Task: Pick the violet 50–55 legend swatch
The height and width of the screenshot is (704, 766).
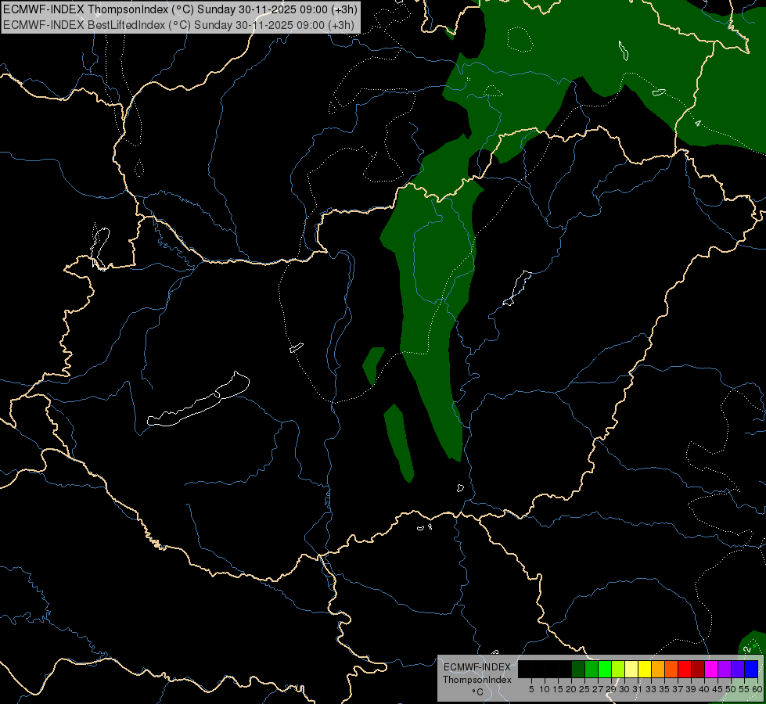Action: point(738,669)
